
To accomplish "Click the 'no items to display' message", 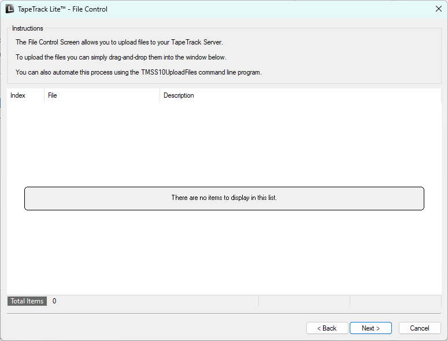I will coord(224,198).
